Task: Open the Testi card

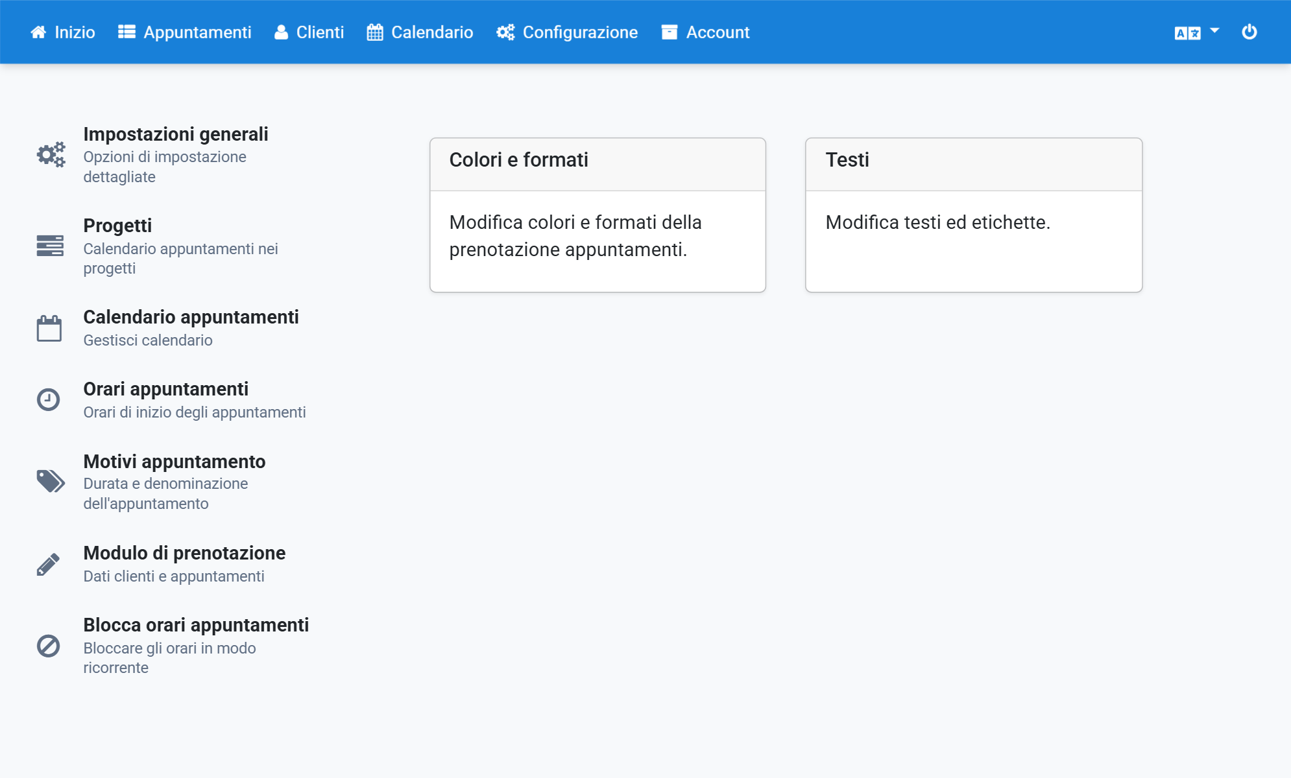Action: pyautogui.click(x=974, y=215)
